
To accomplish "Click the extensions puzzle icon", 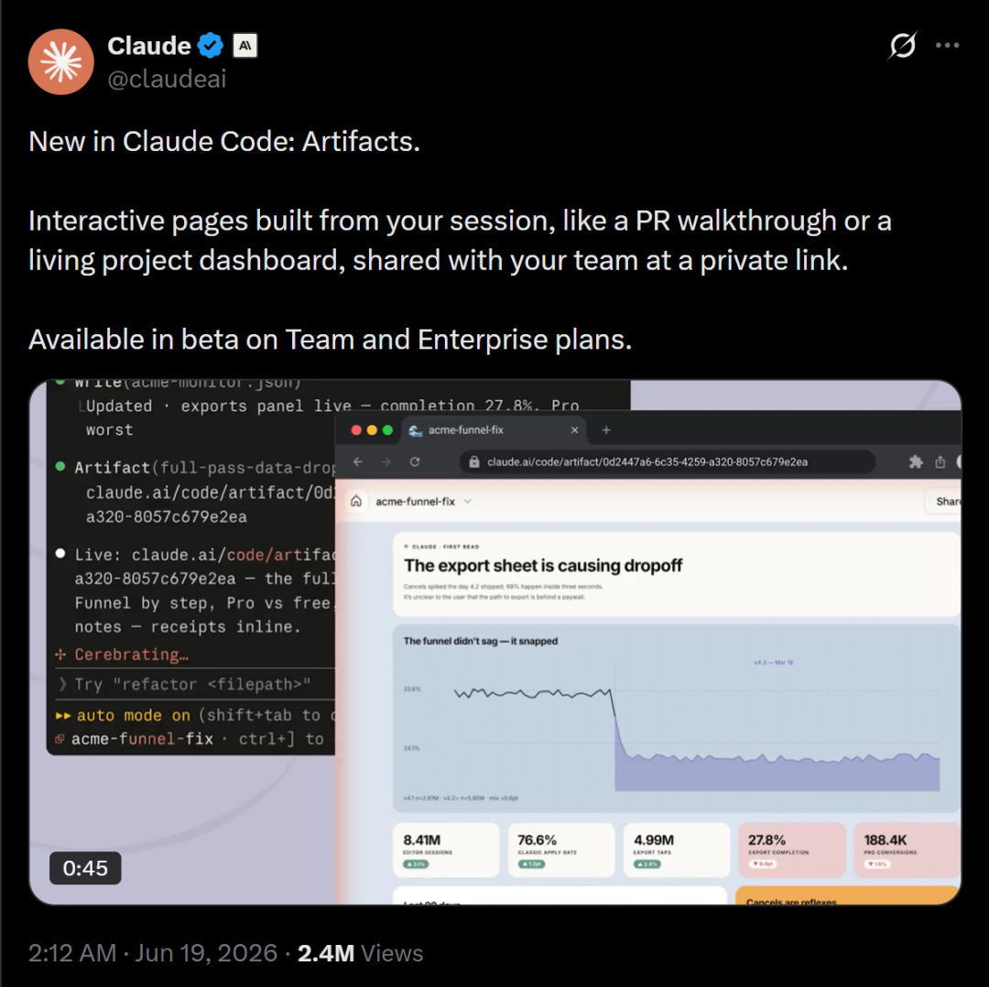I will coord(916,462).
